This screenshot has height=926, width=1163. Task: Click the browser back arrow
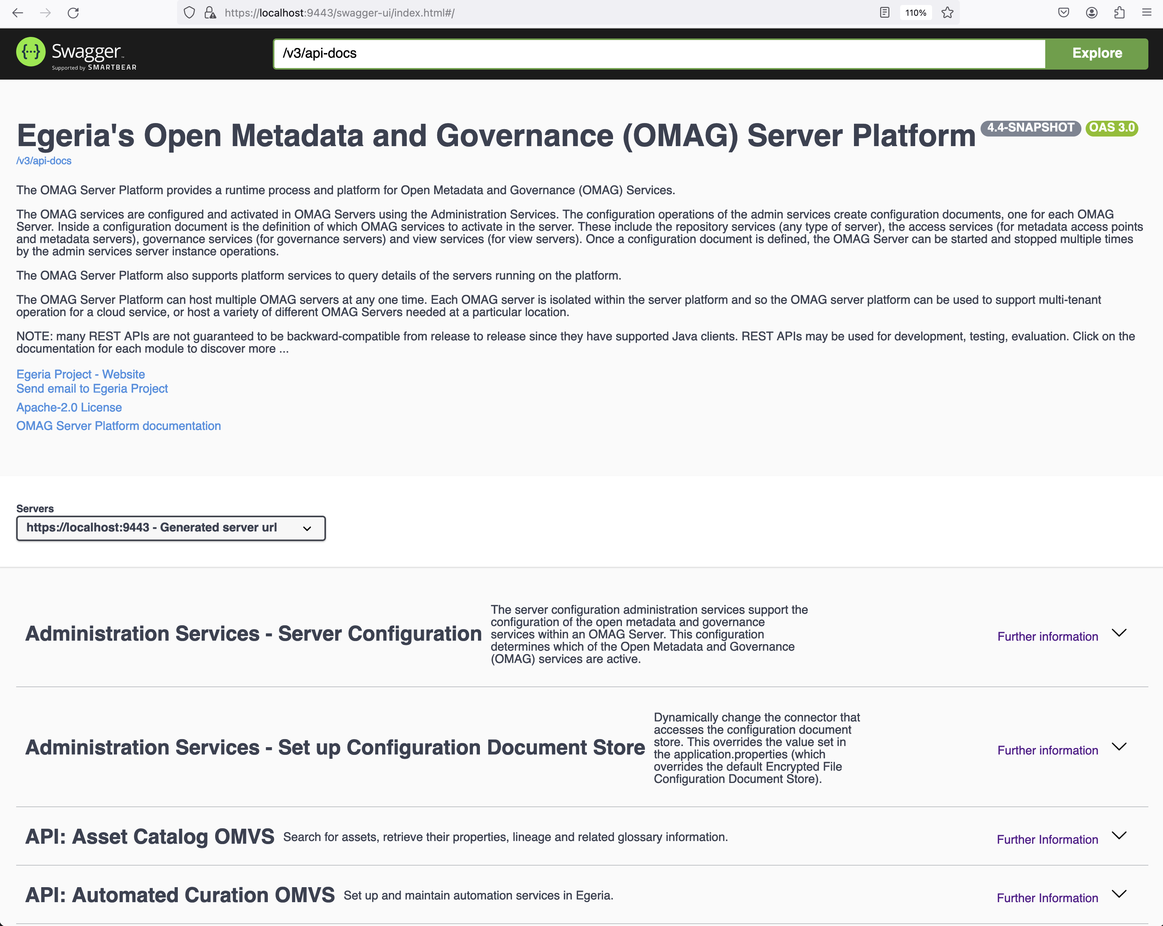18,13
